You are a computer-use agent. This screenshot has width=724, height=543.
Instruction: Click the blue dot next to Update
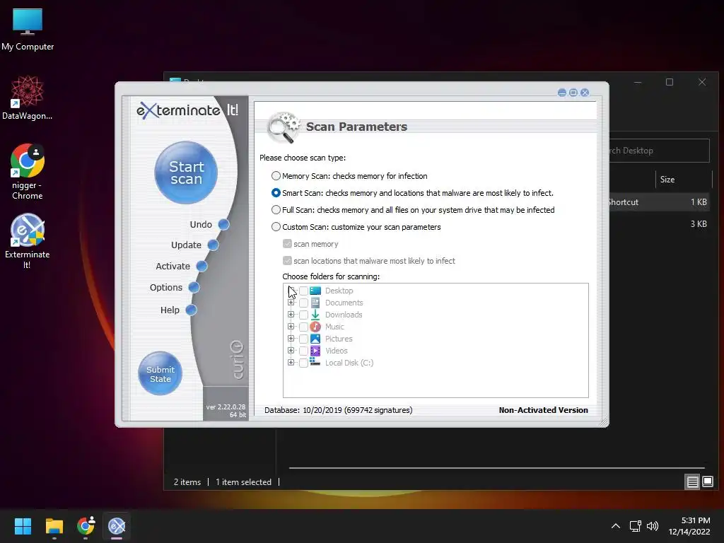(x=213, y=245)
